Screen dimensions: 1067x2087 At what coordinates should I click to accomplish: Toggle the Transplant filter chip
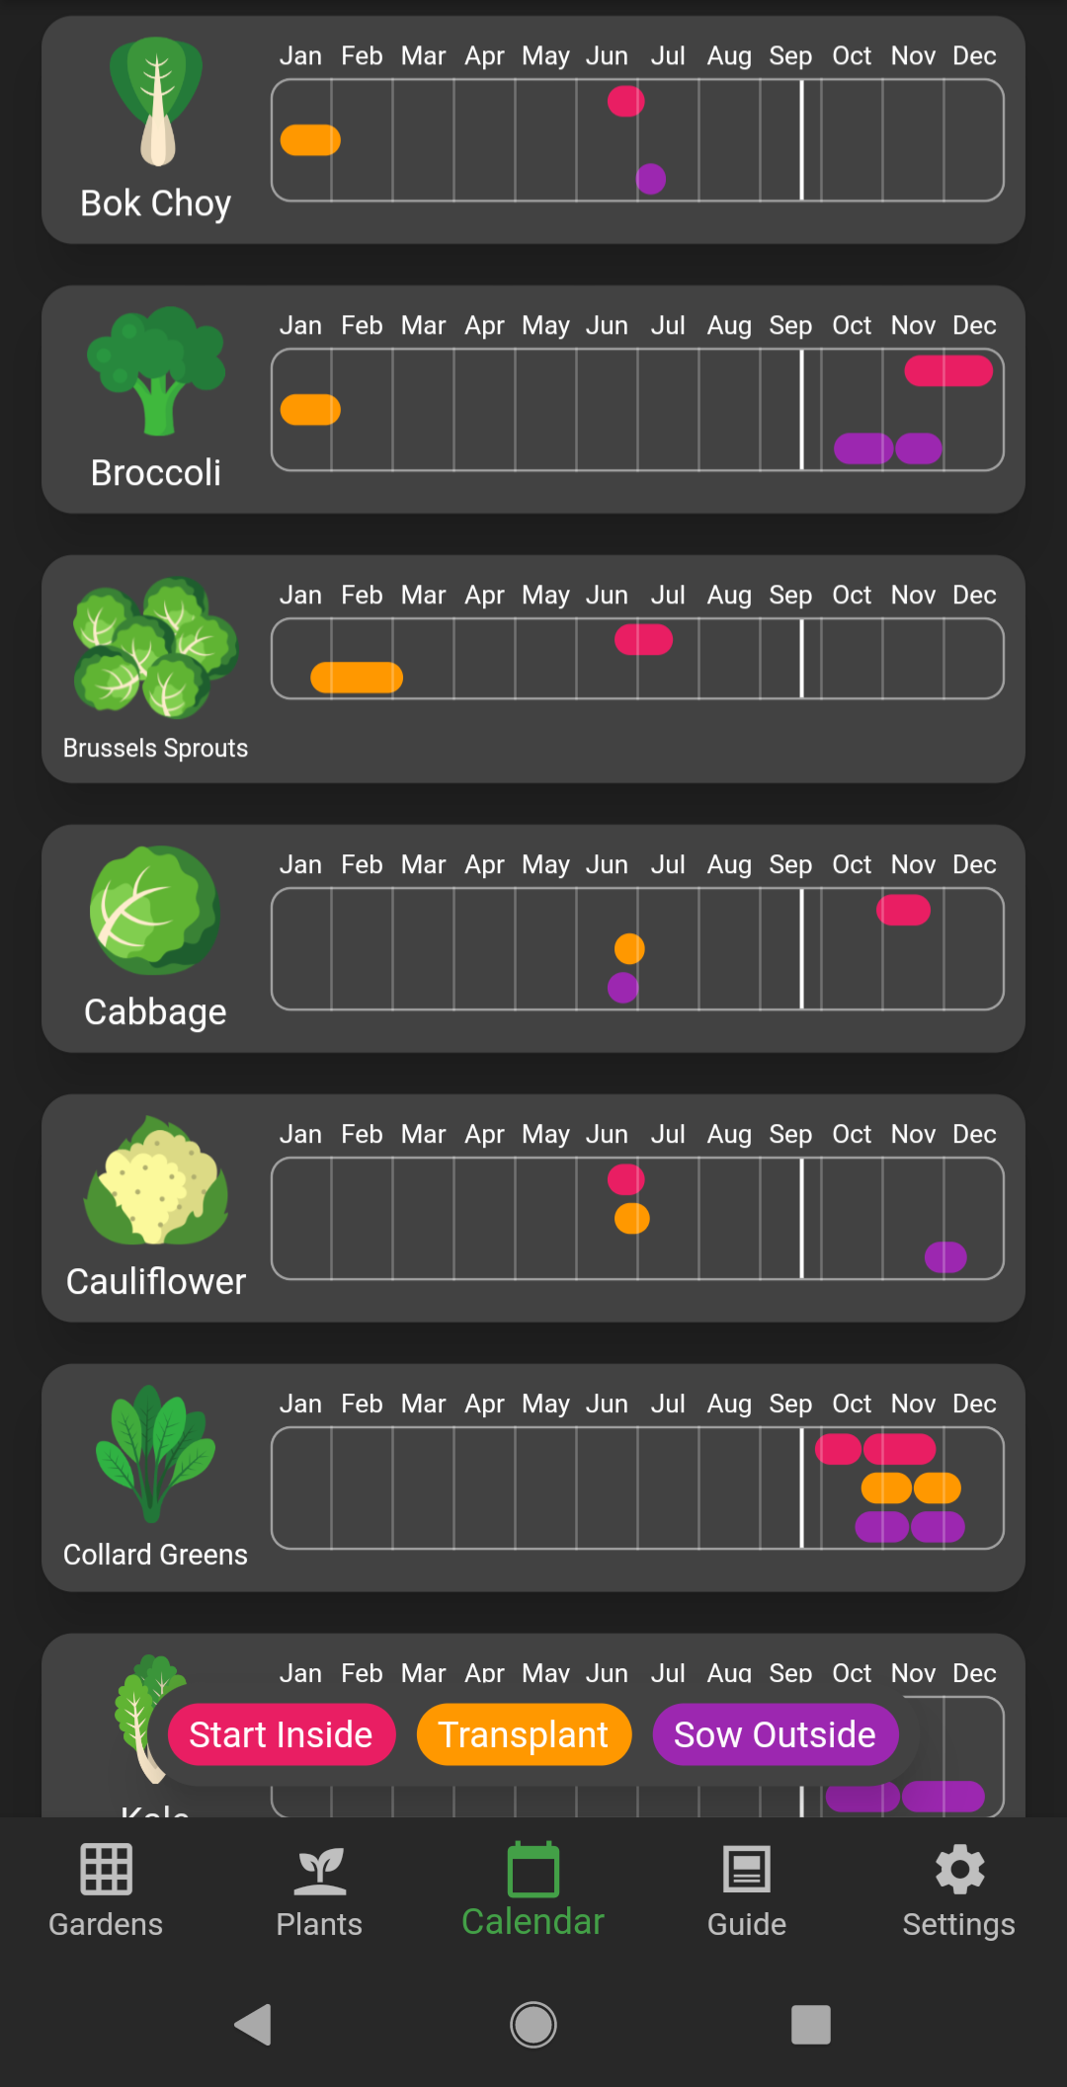(524, 1734)
